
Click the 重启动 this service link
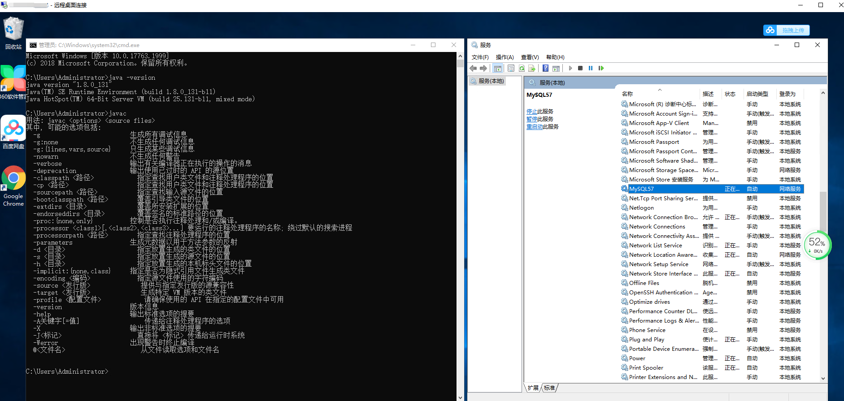(x=535, y=127)
